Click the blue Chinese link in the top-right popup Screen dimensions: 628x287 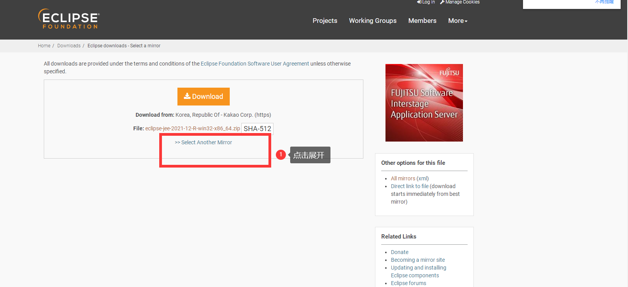tap(604, 2)
